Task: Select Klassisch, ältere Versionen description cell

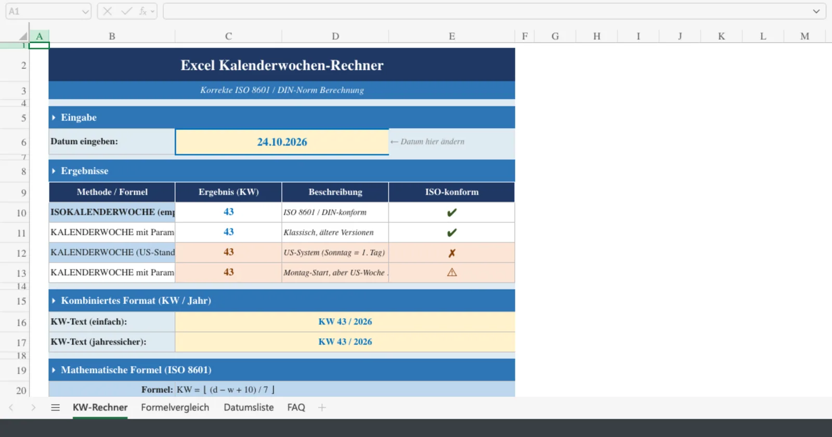Action: pos(335,233)
